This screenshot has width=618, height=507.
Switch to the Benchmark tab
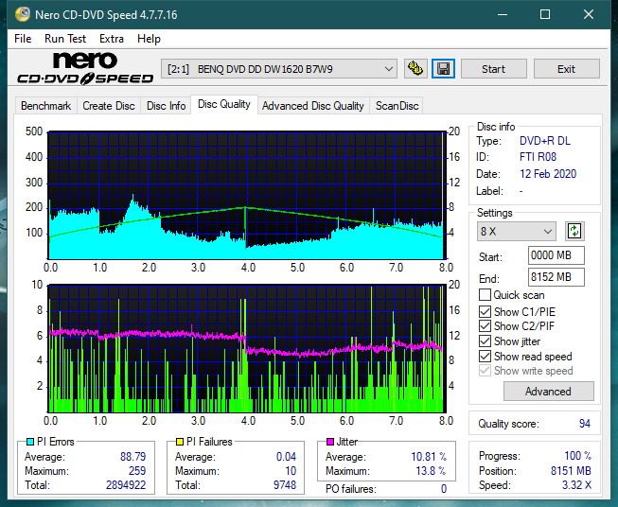(x=46, y=106)
